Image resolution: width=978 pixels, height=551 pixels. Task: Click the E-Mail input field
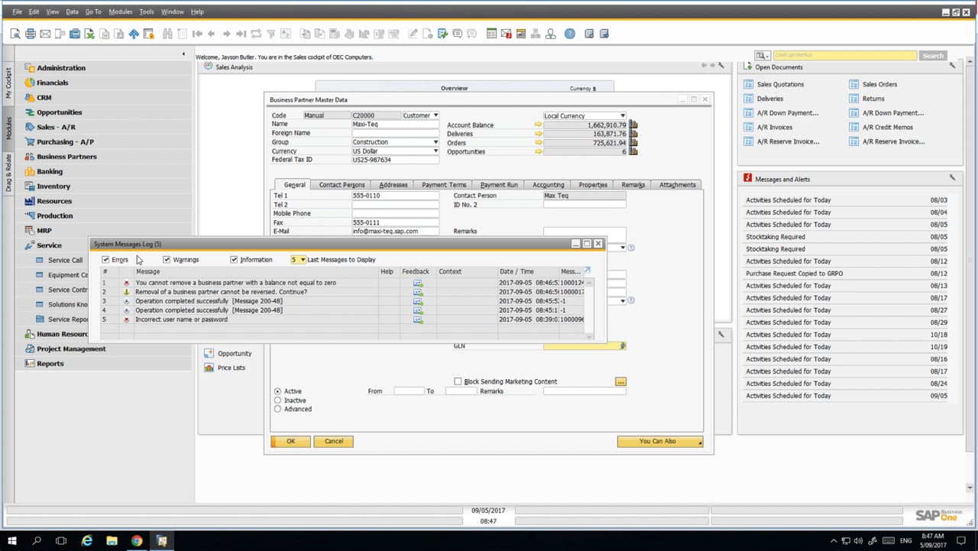click(396, 231)
